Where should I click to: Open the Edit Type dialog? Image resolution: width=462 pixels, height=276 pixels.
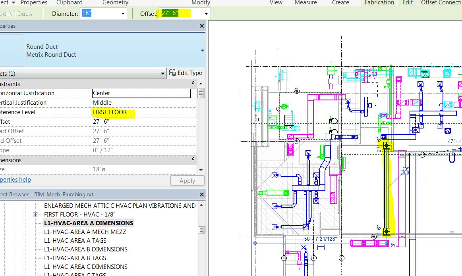186,73
